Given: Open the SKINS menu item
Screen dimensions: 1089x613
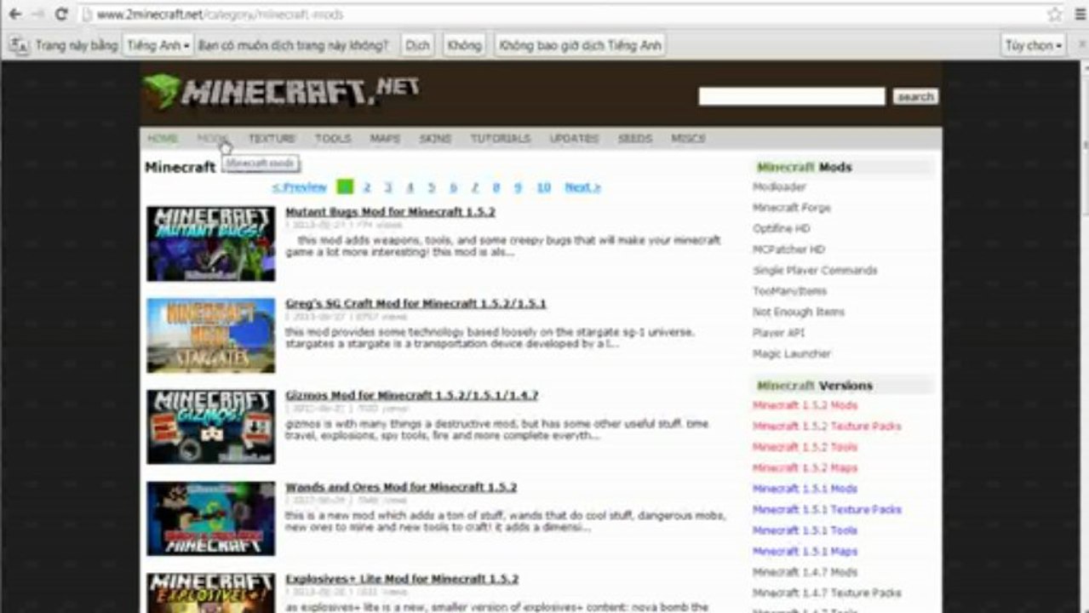Looking at the screenshot, I should [435, 138].
